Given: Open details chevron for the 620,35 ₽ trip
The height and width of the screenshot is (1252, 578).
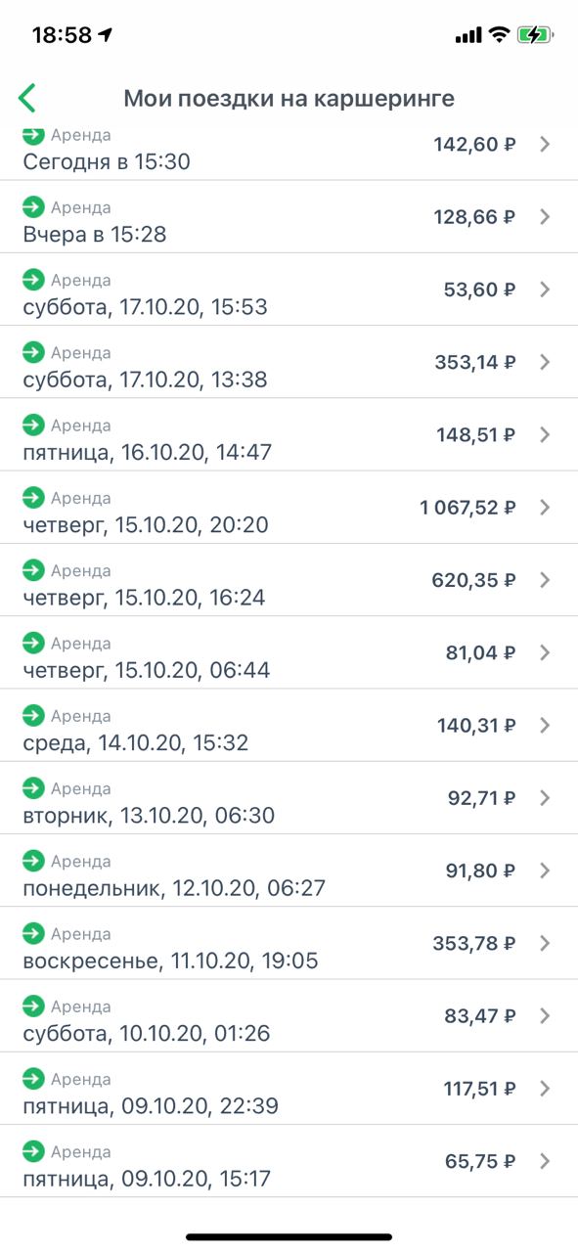Looking at the screenshot, I should [x=546, y=579].
